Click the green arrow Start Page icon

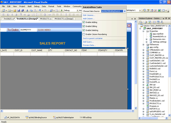click(159, 10)
